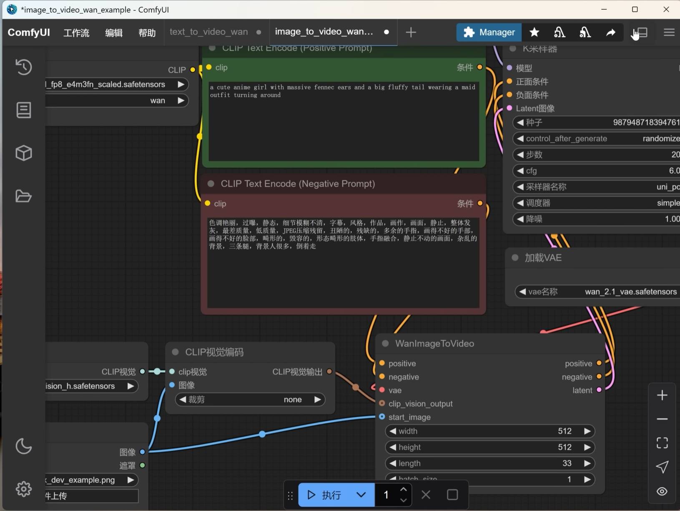
Task: Select the image_to_video_wan tab
Action: (324, 32)
